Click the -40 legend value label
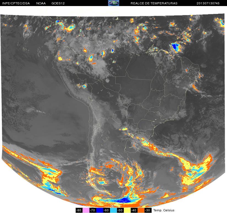The height and width of the screenshot is (213, 227). [x=134, y=210]
